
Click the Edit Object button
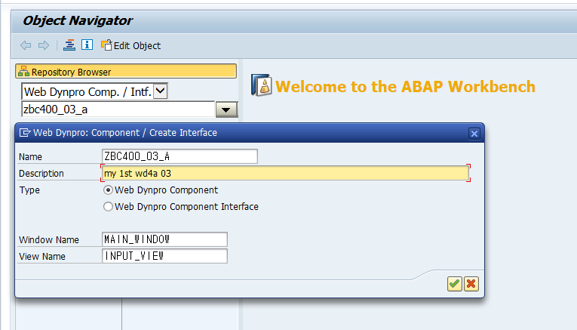pyautogui.click(x=131, y=45)
